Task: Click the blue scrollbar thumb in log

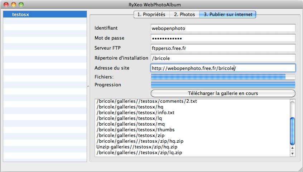Action: [x=292, y=131]
